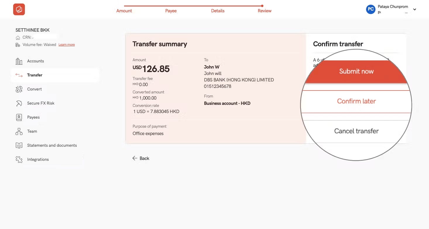Expand the user profile dropdown chevron

(414, 9)
